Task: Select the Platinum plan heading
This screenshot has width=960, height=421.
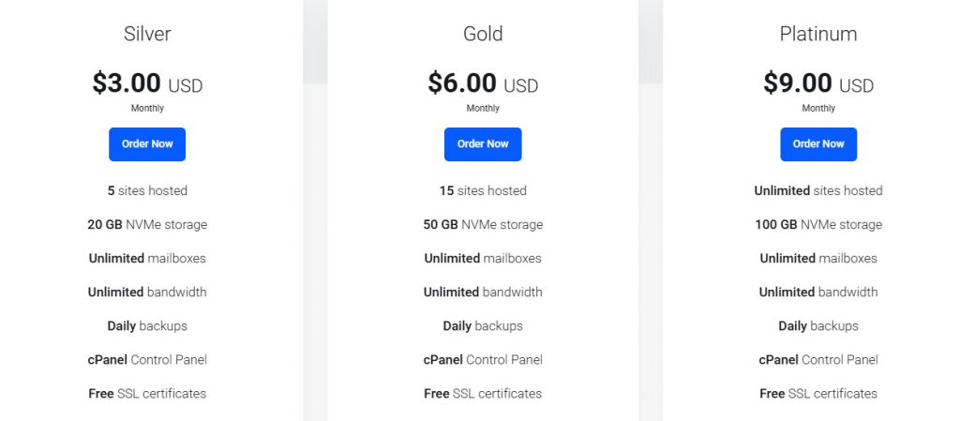Action: tap(818, 35)
